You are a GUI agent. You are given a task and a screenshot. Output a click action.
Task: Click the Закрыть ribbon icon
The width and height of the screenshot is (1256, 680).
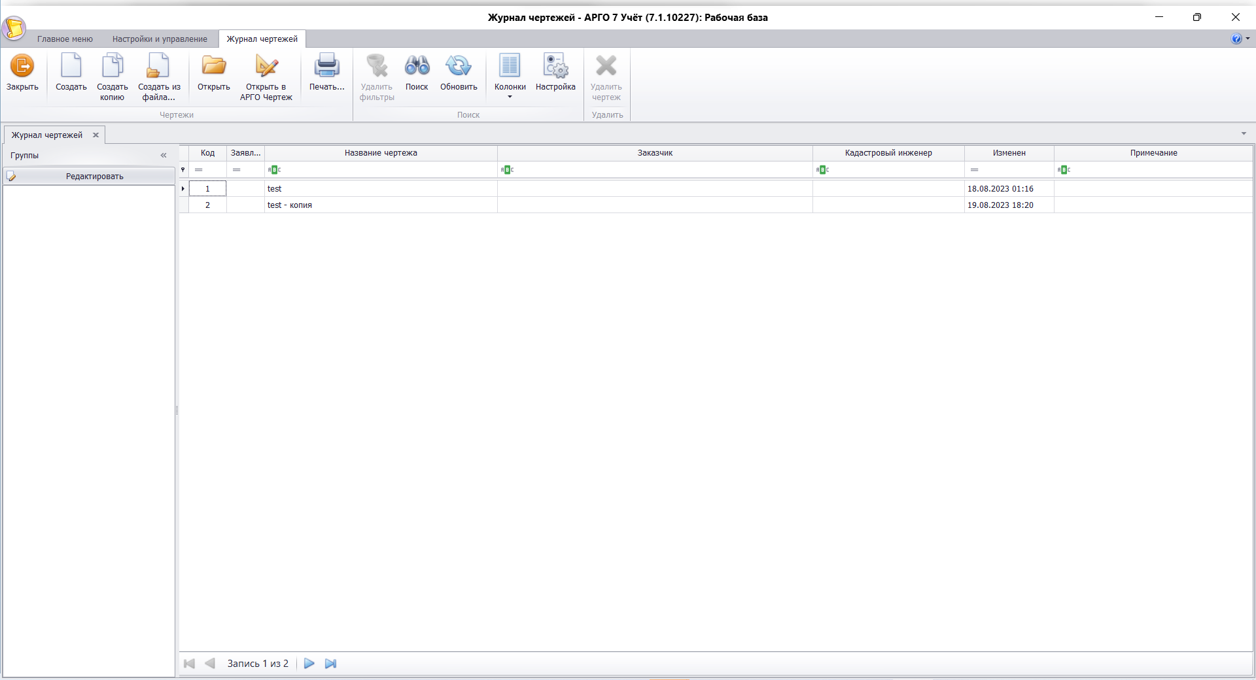coord(22,66)
